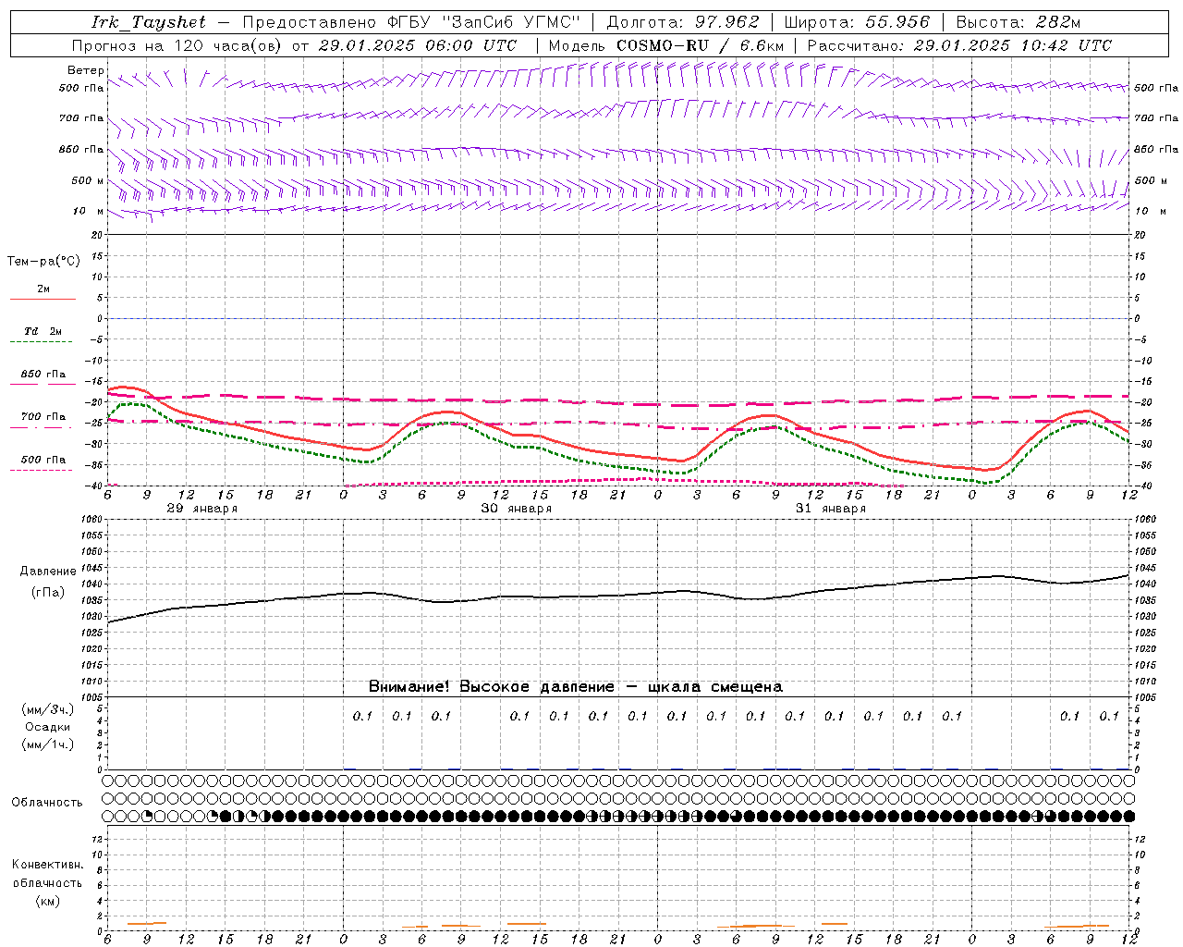Screen dimensions: 1183x947
Task: Click the Осадки precipitation label
Action: 48,727
